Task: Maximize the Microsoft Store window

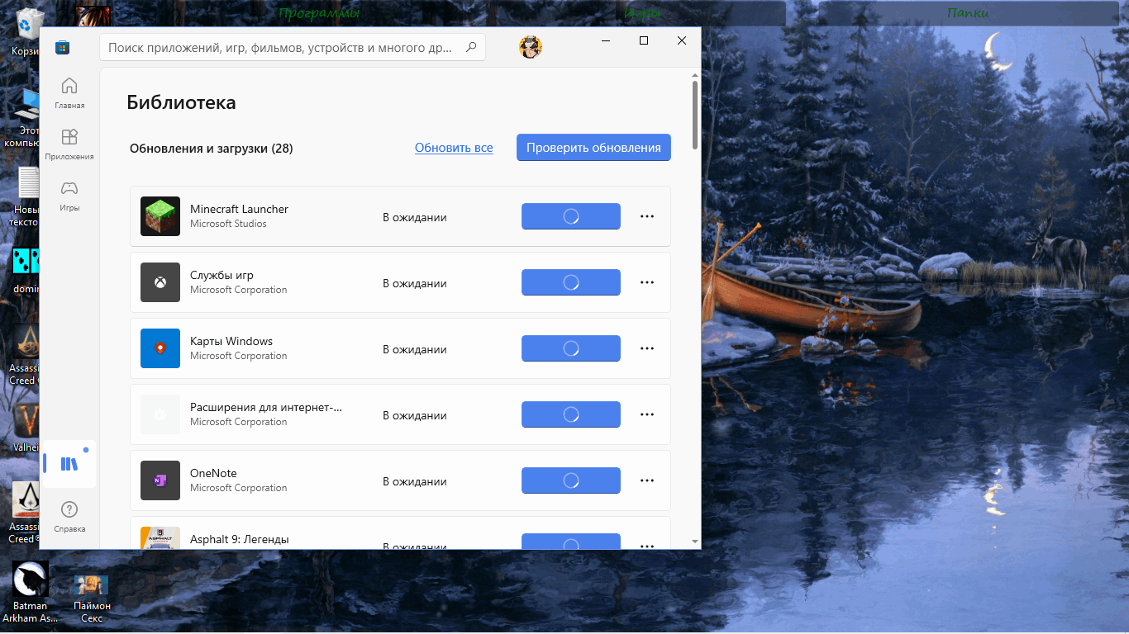Action: [644, 40]
